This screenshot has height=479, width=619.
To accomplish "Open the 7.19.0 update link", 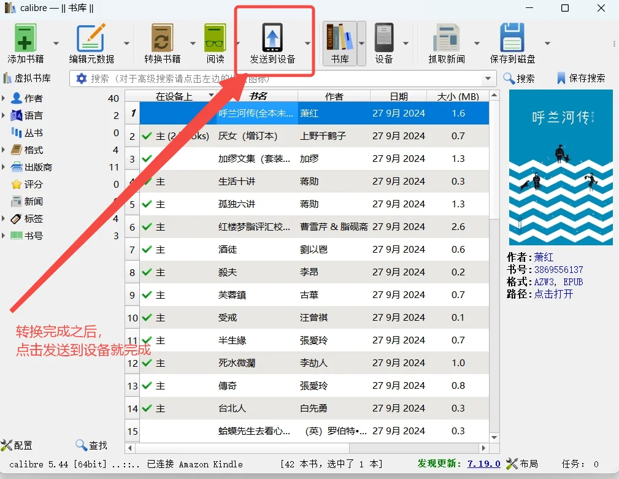I will (x=483, y=464).
